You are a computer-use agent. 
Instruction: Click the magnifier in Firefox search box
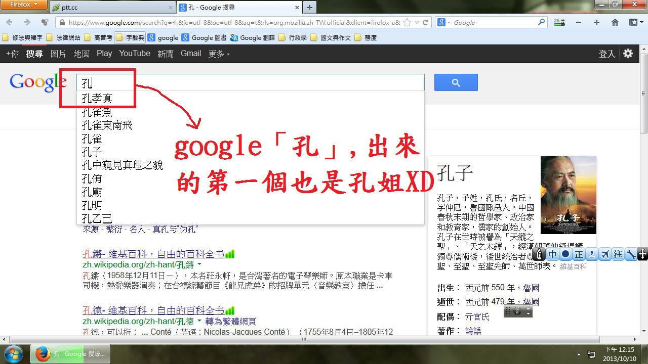pos(542,22)
